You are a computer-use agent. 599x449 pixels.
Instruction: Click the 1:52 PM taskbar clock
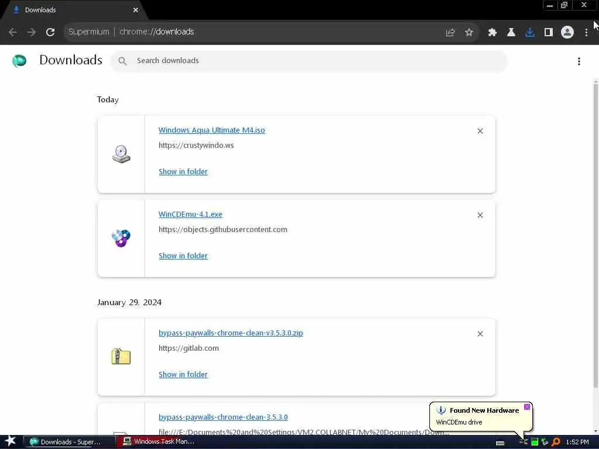point(577,442)
